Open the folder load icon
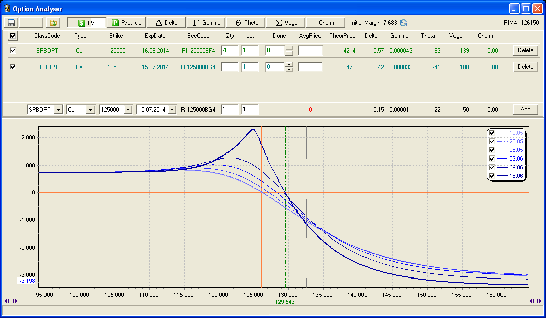Image resolution: width=546 pixels, height=318 pixels. pos(53,23)
